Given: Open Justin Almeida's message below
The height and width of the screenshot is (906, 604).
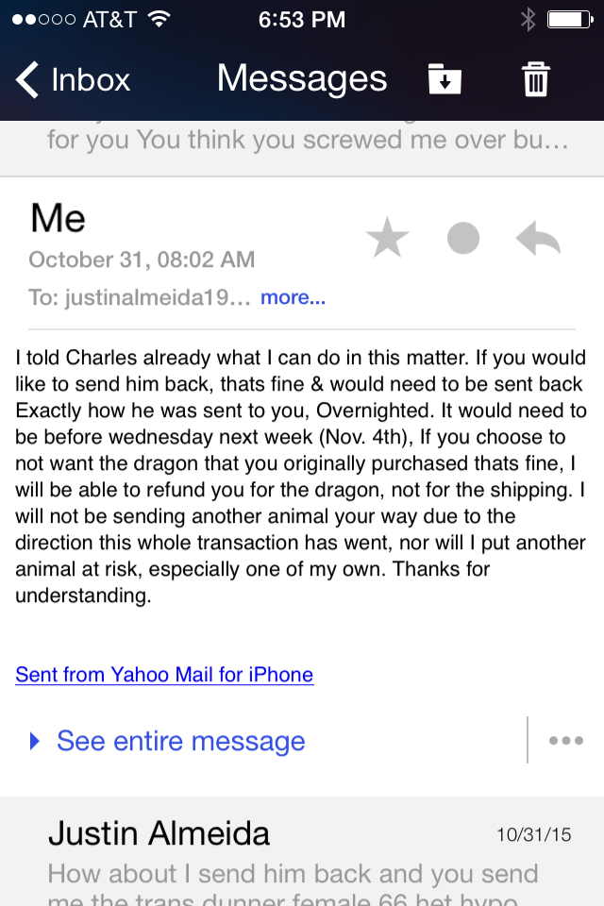Looking at the screenshot, I should [302, 851].
